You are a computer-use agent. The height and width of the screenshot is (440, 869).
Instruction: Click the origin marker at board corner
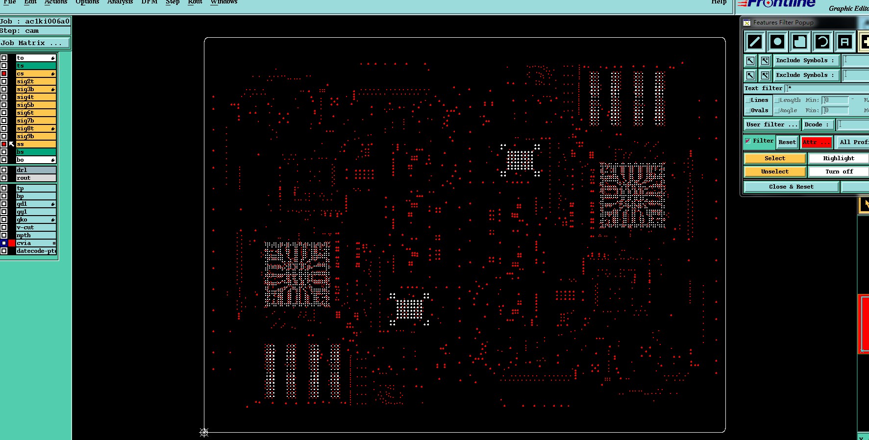pyautogui.click(x=204, y=432)
